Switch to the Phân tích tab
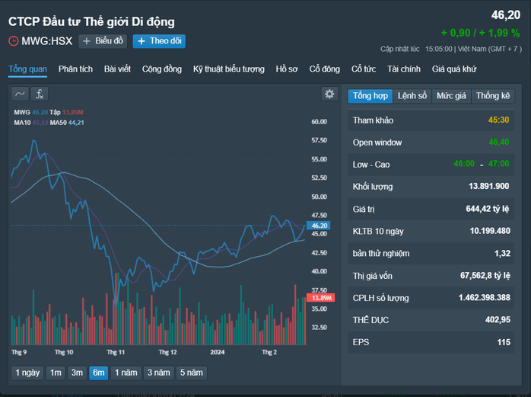This screenshot has height=397, width=531. click(75, 69)
